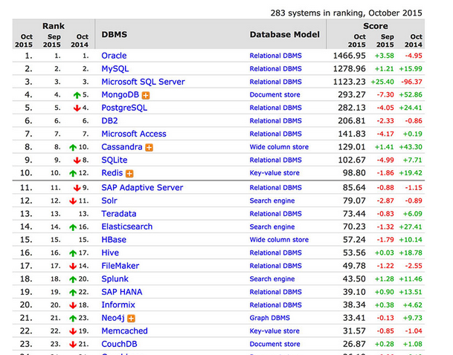Click Search engine link in Solr row
The width and height of the screenshot is (453, 355).
pyautogui.click(x=272, y=201)
